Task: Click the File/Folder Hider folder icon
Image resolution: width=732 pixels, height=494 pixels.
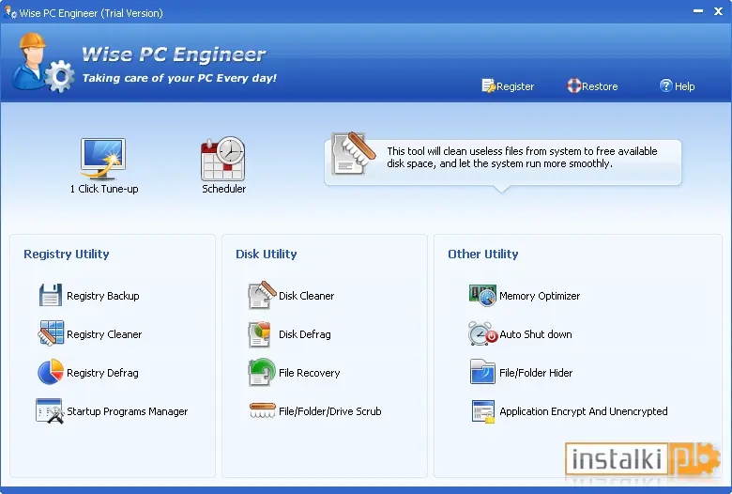Action: 482,372
